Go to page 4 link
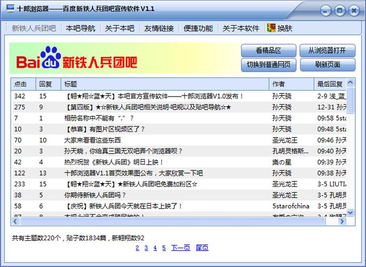Screen dimensions: 366x267 point(155,248)
